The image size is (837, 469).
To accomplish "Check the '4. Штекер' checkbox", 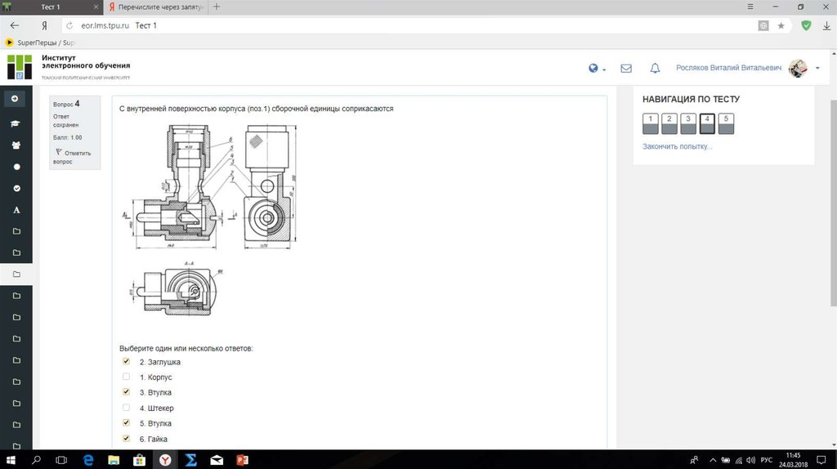I will coord(126,408).
